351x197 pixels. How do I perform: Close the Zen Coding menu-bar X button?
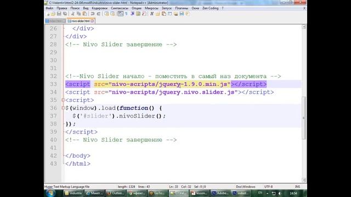304,8
